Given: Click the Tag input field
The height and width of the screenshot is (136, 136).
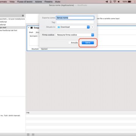Looking at the screenshot, I should (75, 22).
